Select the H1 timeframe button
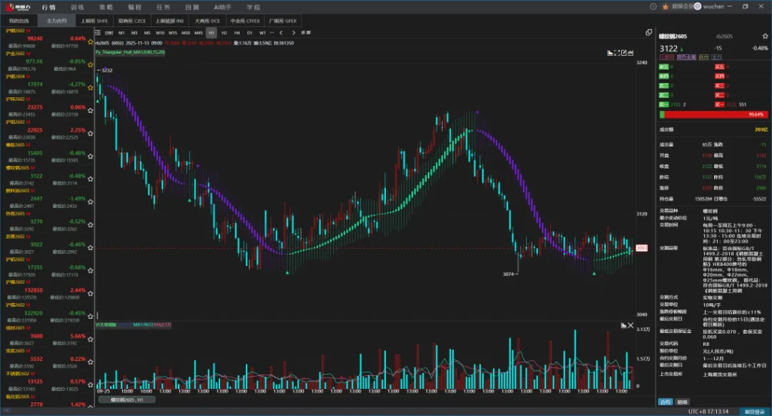The width and height of the screenshot is (772, 416). click(x=211, y=33)
